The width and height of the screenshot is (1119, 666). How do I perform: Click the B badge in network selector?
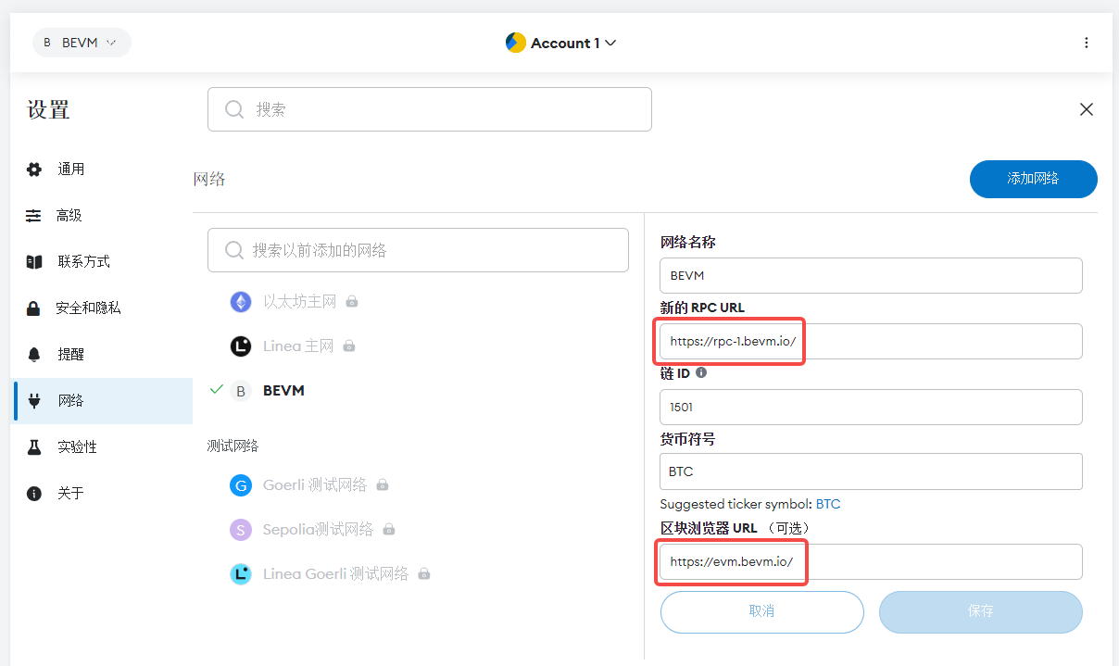pyautogui.click(x=47, y=43)
